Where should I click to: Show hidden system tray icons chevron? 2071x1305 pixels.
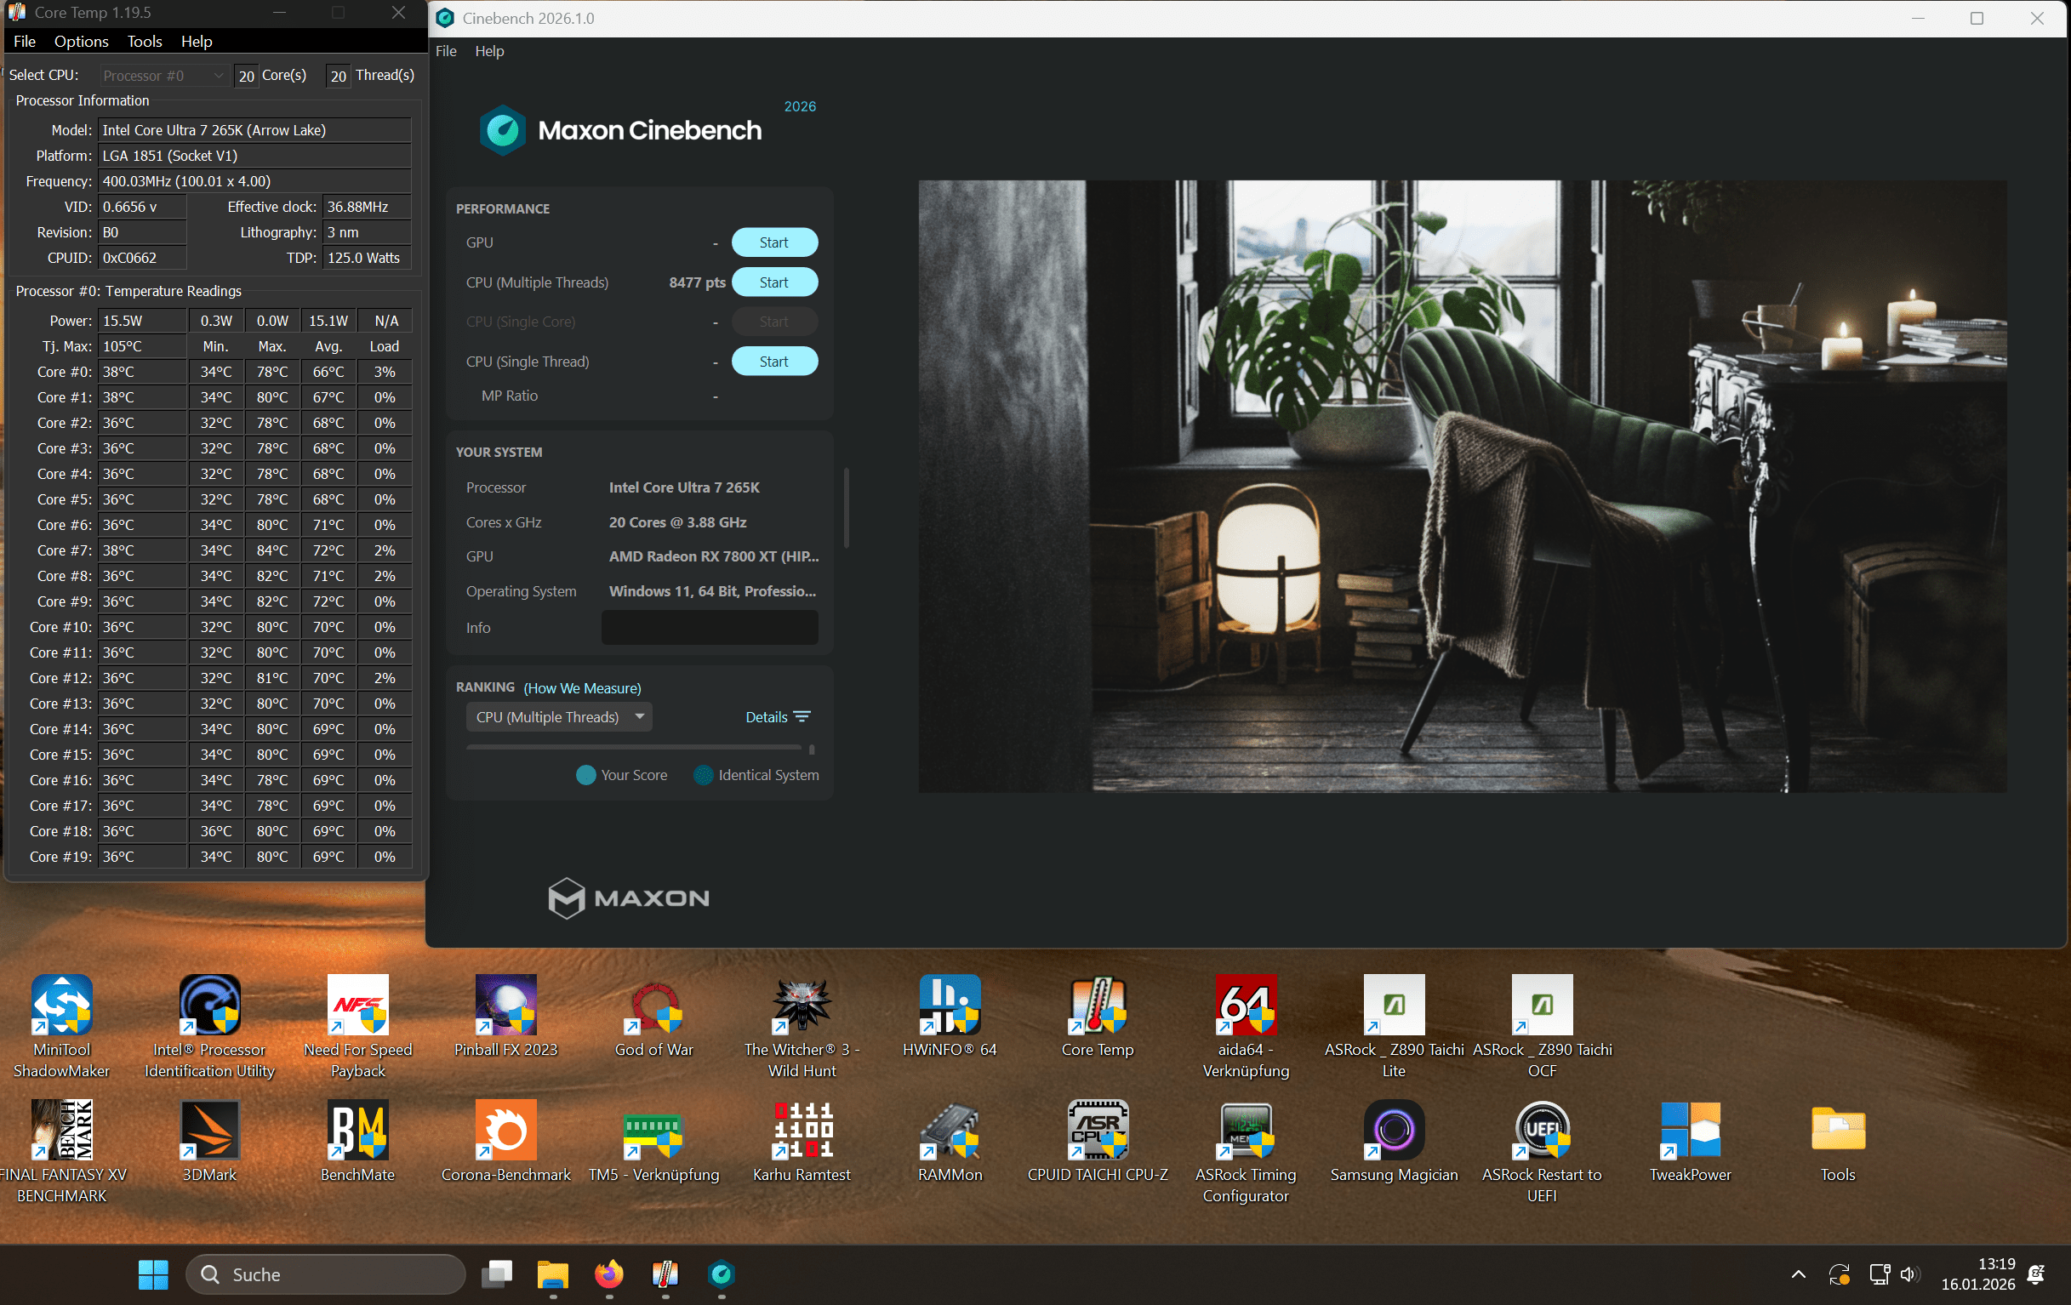click(1798, 1274)
